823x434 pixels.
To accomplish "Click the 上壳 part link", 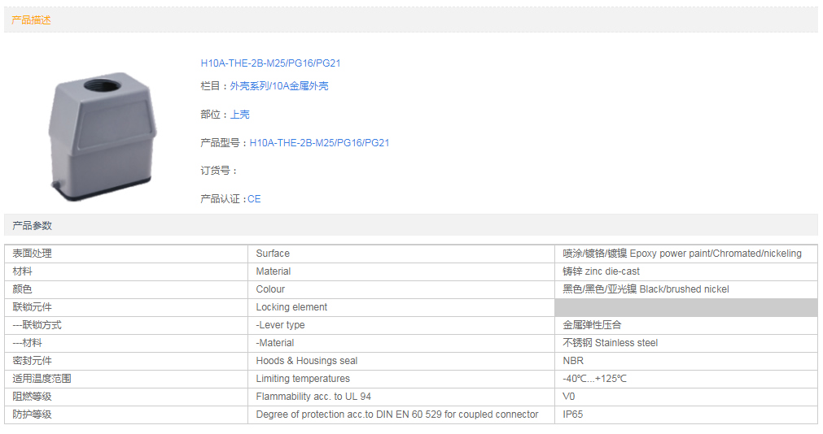I will tap(239, 115).
